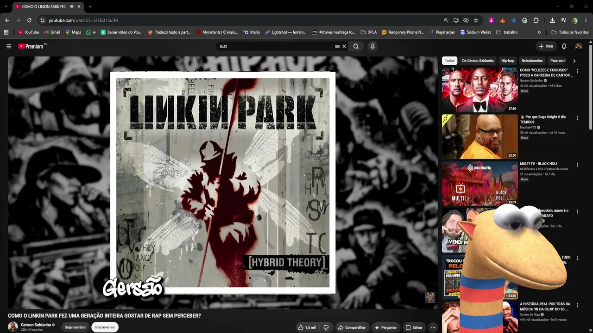Share video via Compartilhar
Viewport: 593px width, 333px height.
pyautogui.click(x=352, y=327)
